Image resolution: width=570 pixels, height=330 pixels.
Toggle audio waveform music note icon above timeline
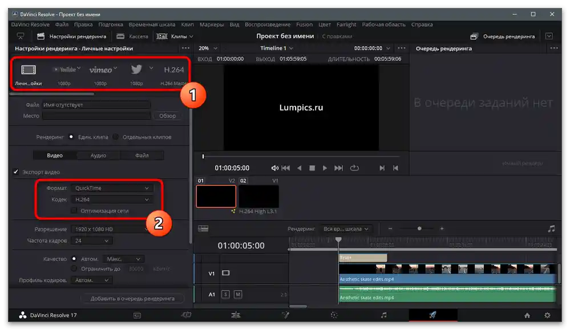pyautogui.click(x=552, y=229)
